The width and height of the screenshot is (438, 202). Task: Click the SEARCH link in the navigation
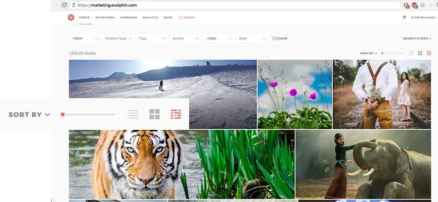point(189,17)
